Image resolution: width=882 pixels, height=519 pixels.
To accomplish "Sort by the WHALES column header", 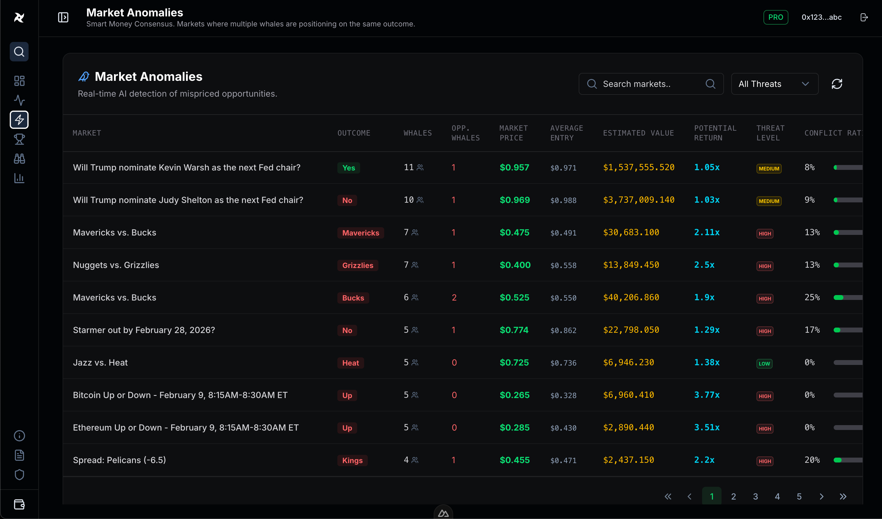I will tap(418, 133).
